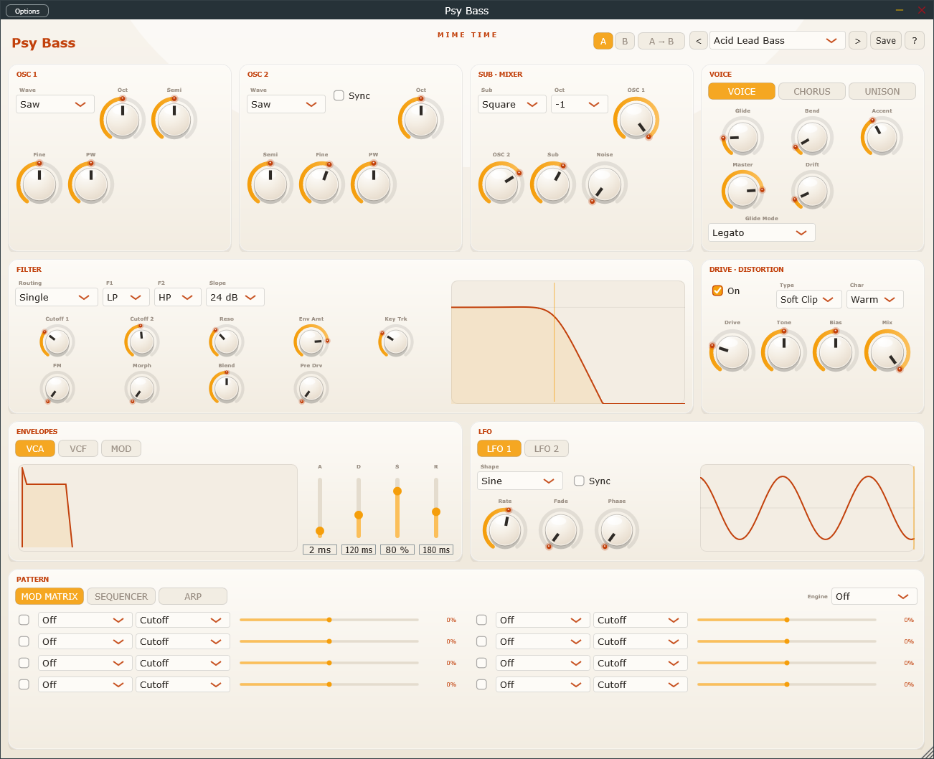Click the Sub level knob in mixer
The height and width of the screenshot is (759, 934).
point(553,184)
